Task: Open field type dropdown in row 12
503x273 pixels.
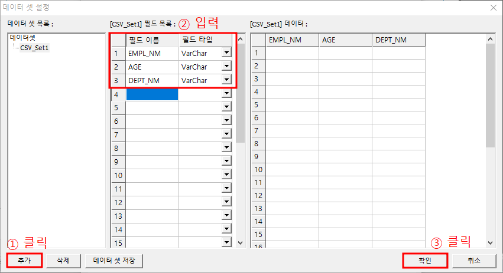Action: point(226,202)
